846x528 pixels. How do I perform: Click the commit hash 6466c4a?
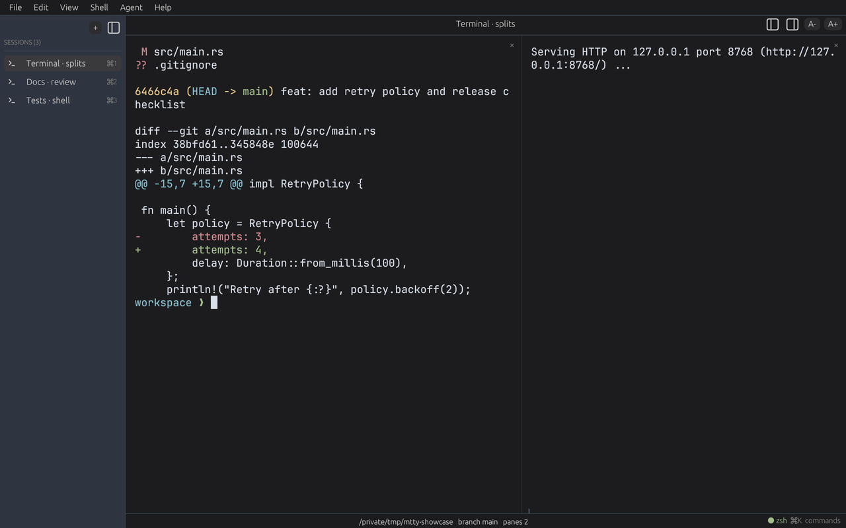pos(157,92)
